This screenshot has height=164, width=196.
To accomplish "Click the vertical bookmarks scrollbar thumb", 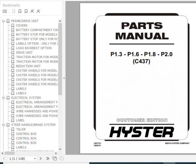I will click(x=60, y=59).
